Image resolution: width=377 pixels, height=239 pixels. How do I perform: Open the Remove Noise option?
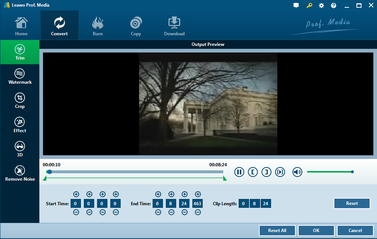pos(20,173)
